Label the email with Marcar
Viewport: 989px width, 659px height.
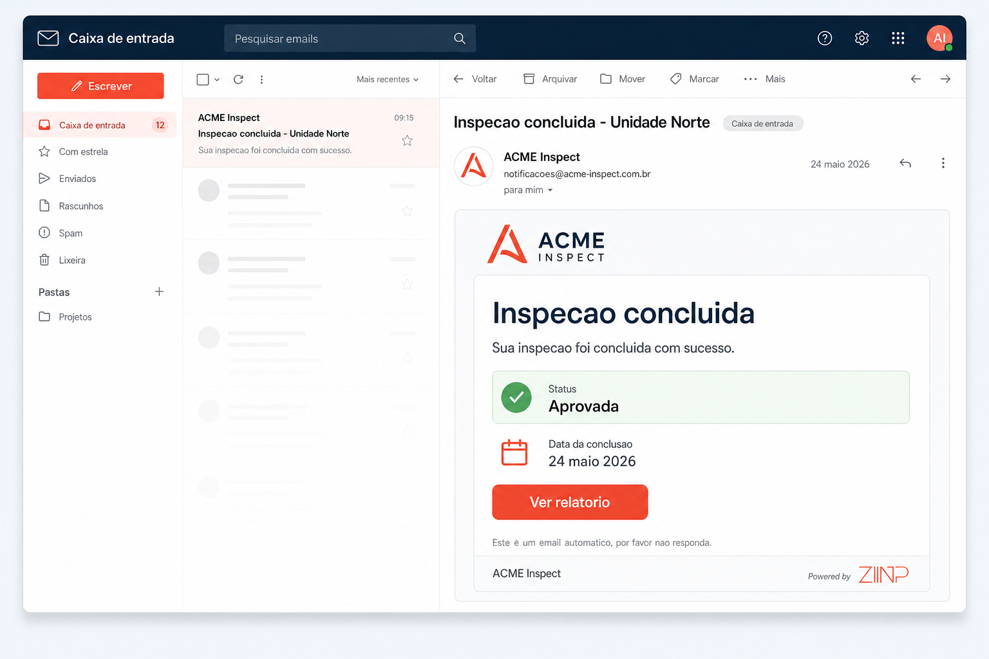(695, 79)
